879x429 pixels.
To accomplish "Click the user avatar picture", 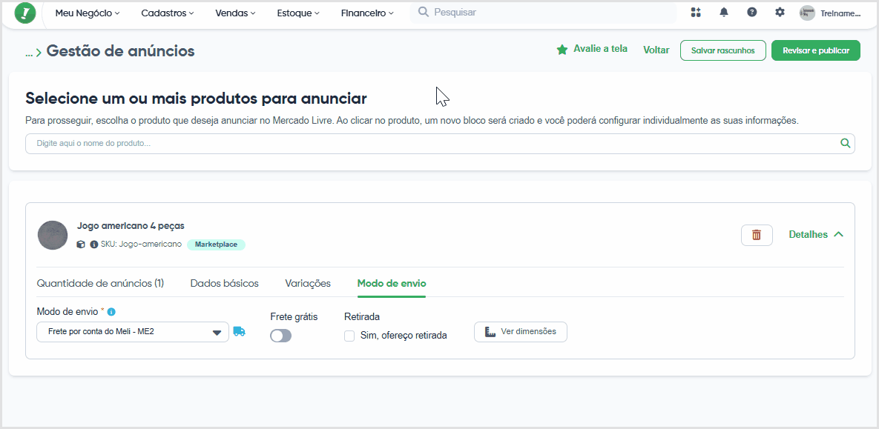I will pos(807,13).
